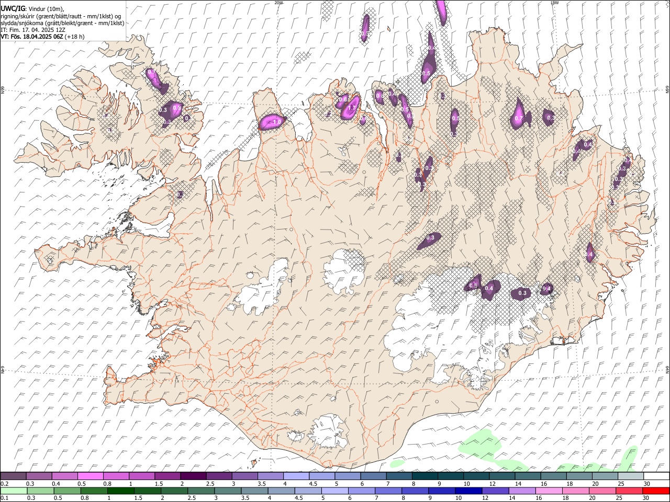Viewport: 670px width, 502px height.
Task: Pick the grey-teal 18 swatch in the purple scale
Action: [x=579, y=476]
